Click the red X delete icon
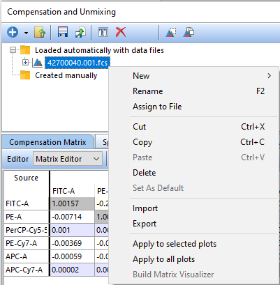 tap(121, 32)
